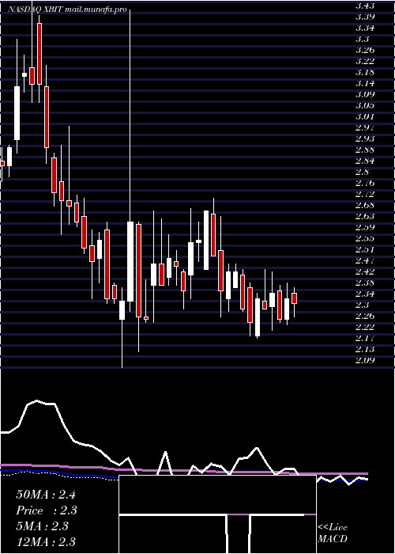
Task: Click the 2.93 price axis label
Action: 365,138
